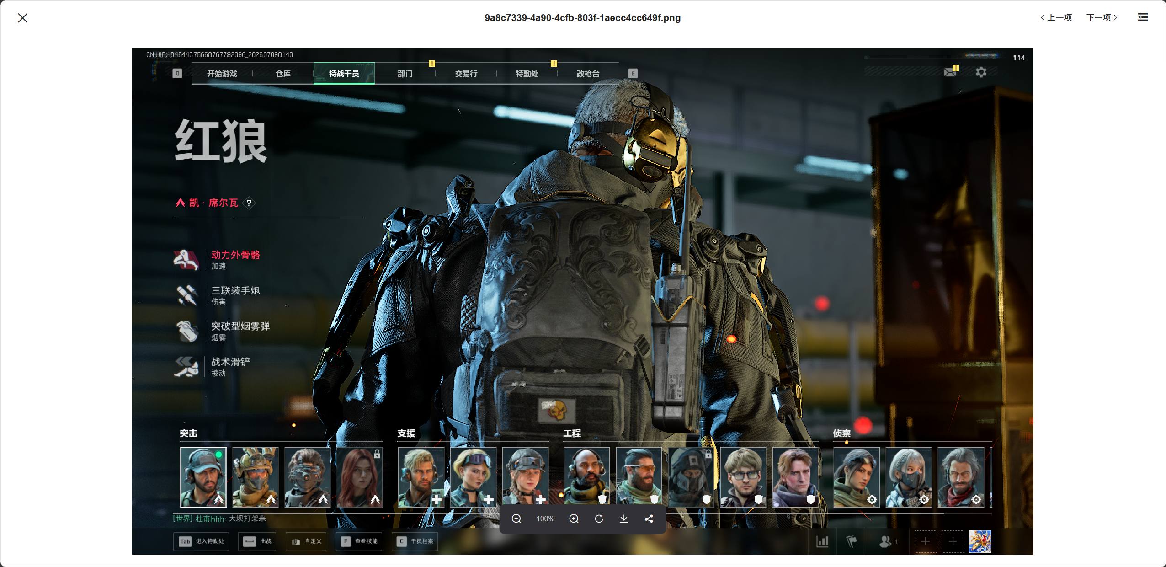This screenshot has height=567, width=1166.
Task: Download the image via the arrow icon
Action: [x=623, y=519]
